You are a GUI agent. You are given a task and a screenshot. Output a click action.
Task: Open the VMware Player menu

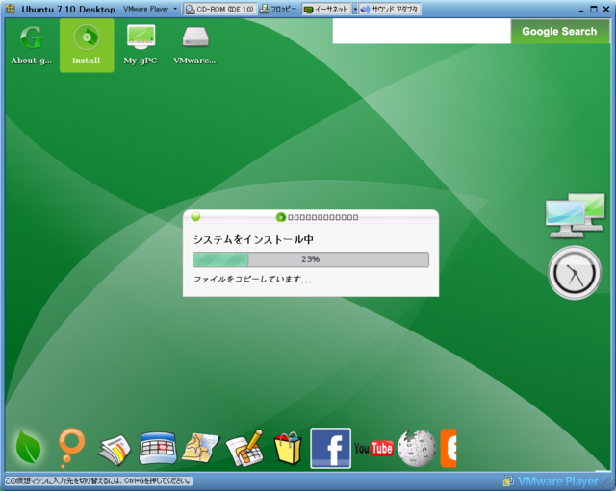pos(145,9)
